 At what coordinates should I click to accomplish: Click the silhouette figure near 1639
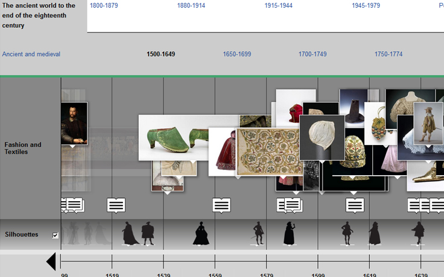(417, 234)
